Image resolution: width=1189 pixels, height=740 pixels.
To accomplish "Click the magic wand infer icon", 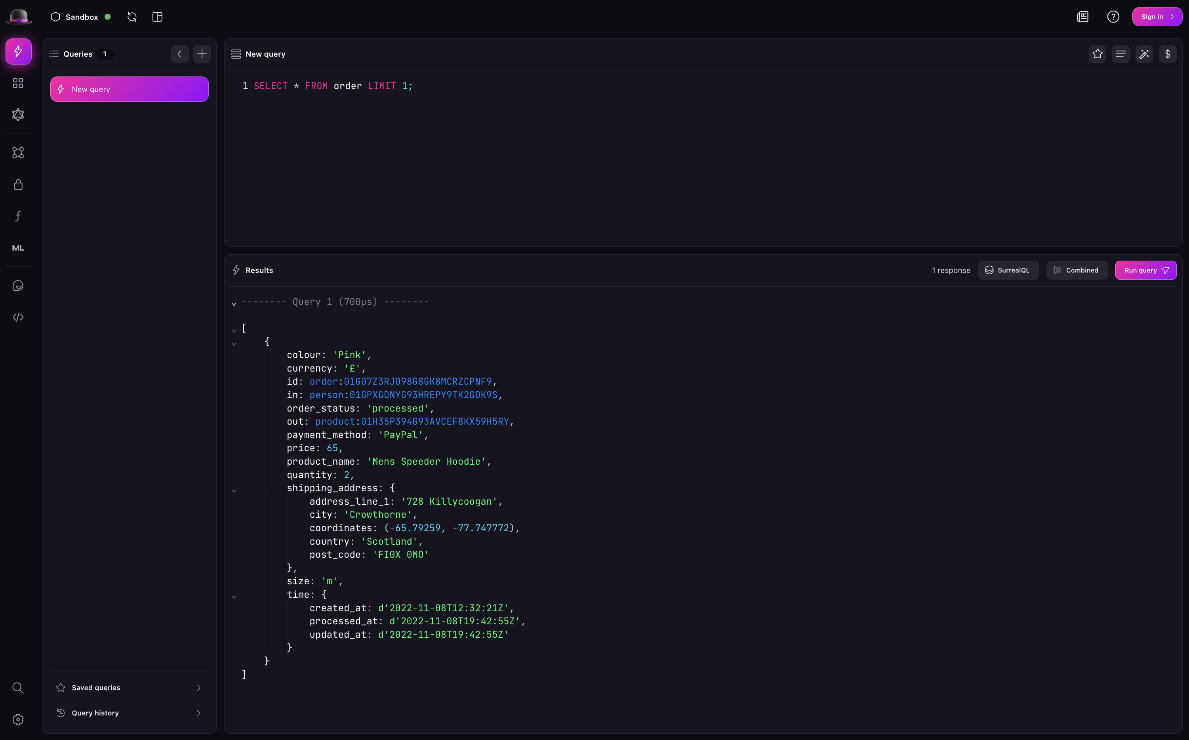I will click(x=1144, y=54).
